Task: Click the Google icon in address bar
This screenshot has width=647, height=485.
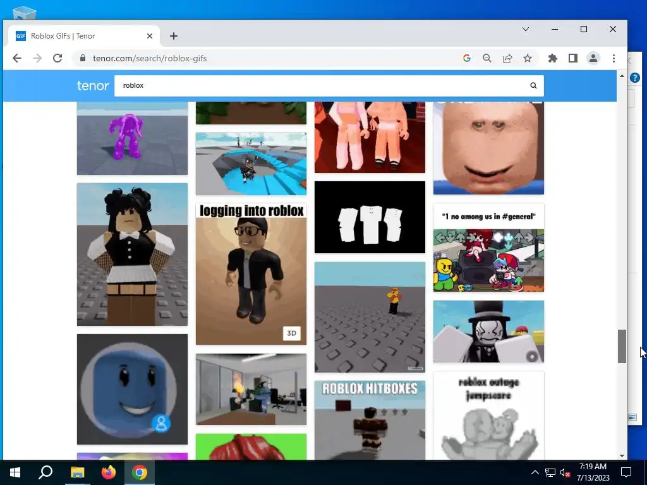Action: click(x=467, y=58)
